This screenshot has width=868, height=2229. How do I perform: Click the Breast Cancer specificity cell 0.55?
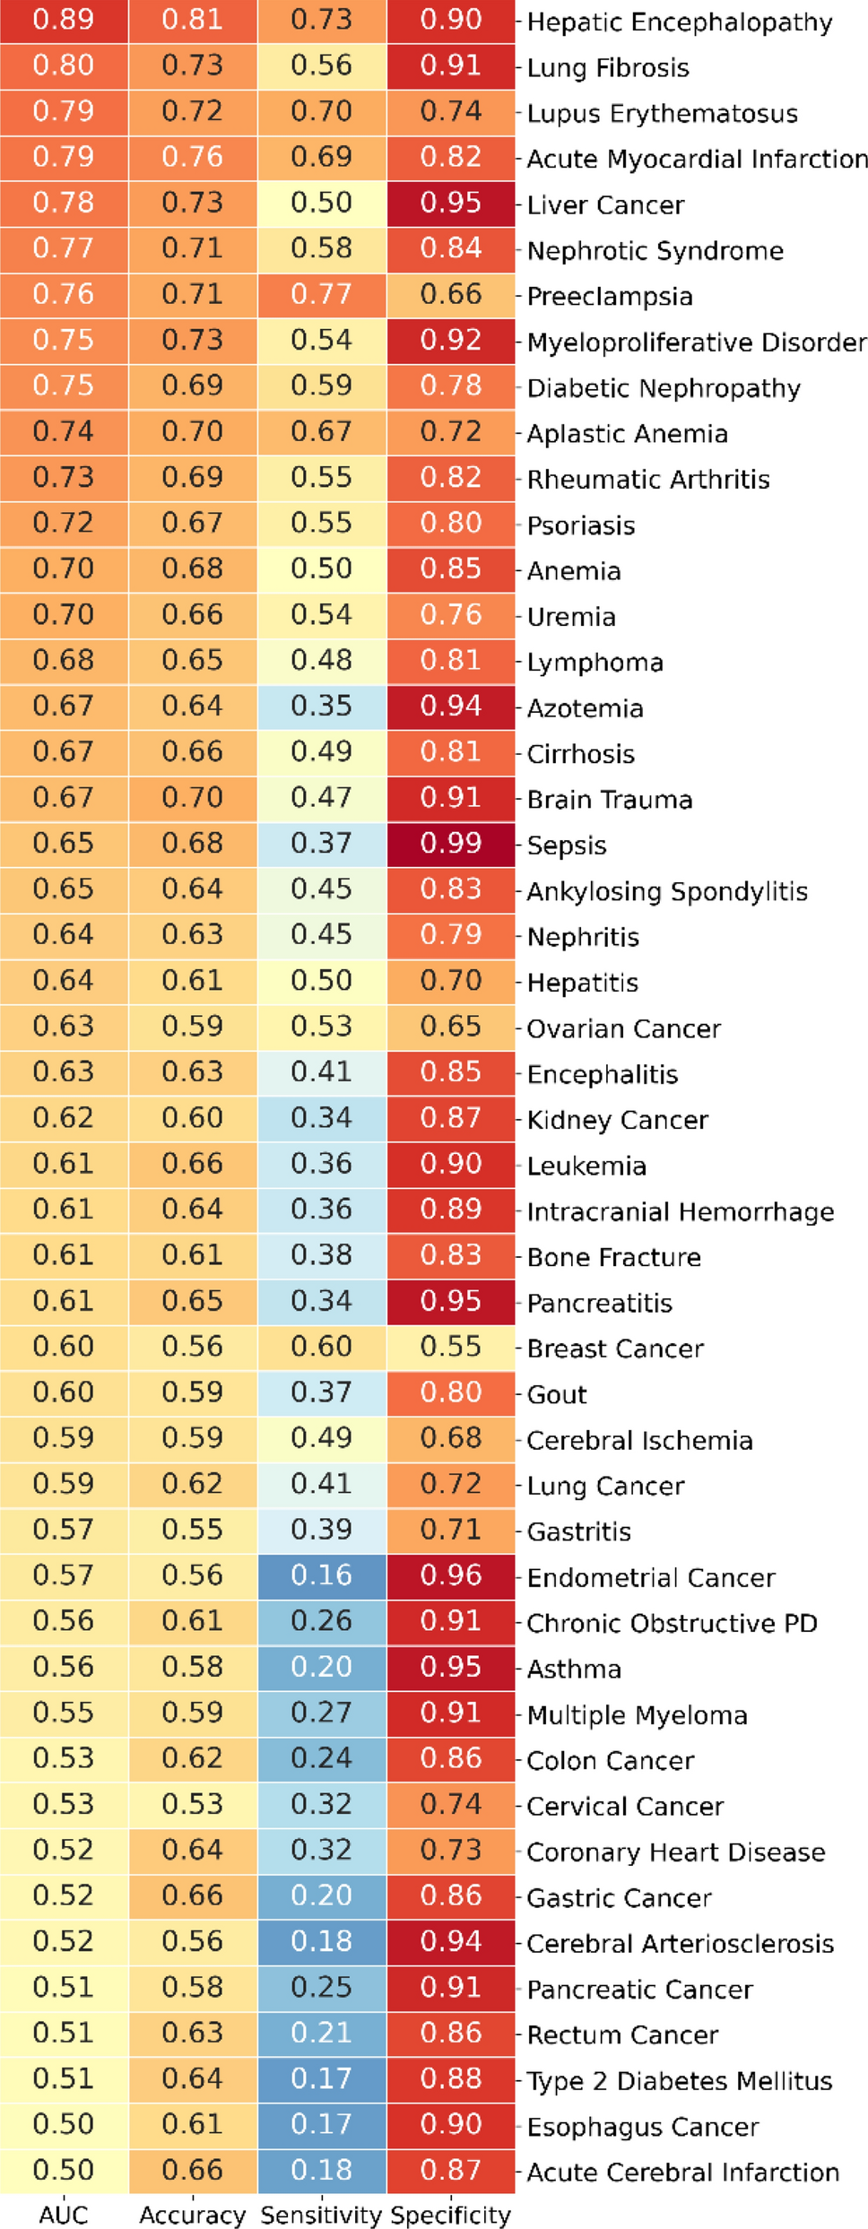[451, 1346]
